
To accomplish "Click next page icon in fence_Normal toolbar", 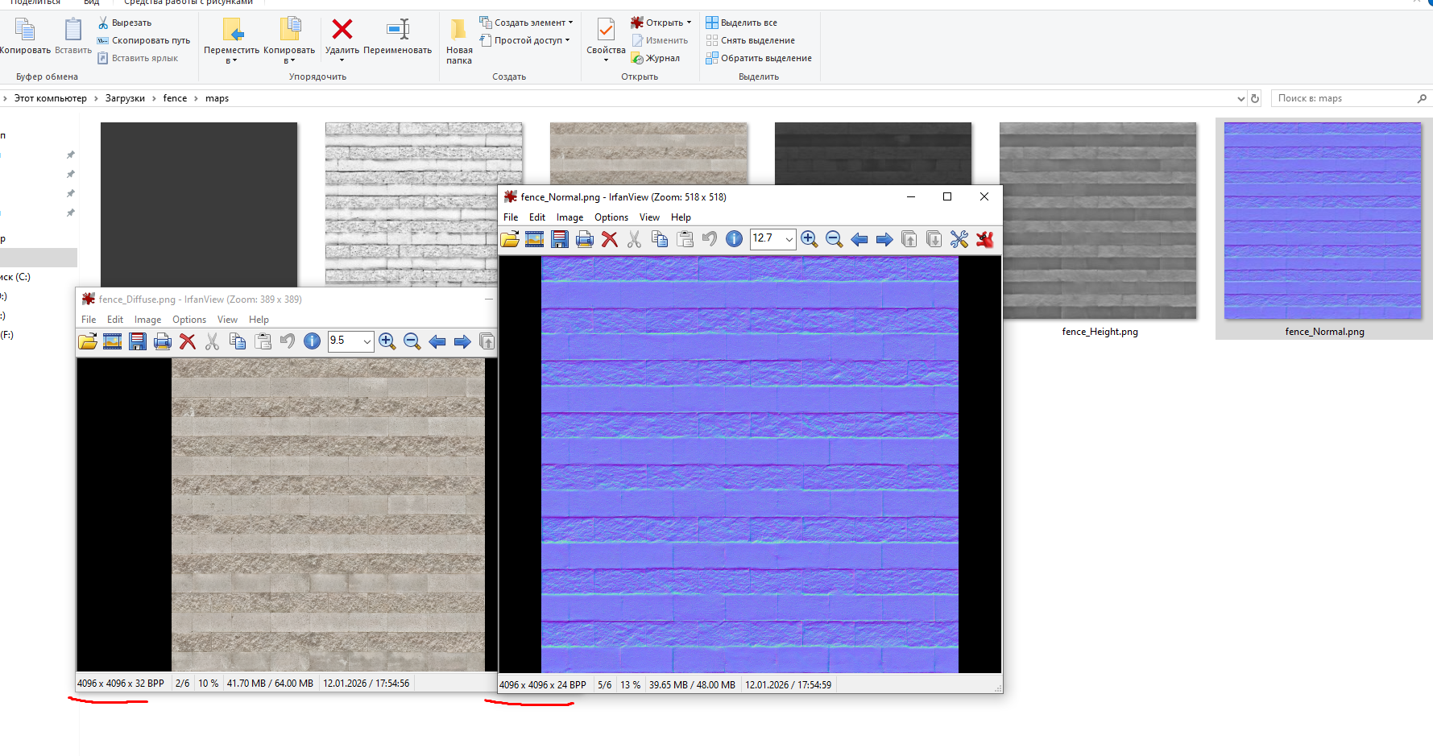I will point(934,239).
